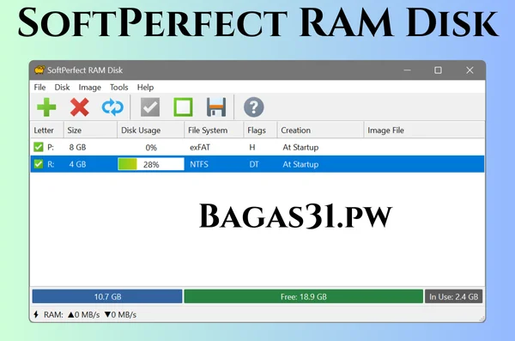Open help via the question mark icon
Screen dimensions: 515x341
[253, 107]
